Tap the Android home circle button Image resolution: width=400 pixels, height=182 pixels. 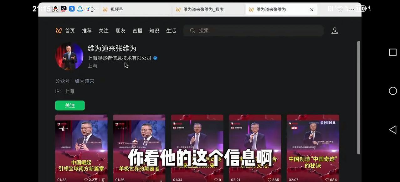(393, 91)
